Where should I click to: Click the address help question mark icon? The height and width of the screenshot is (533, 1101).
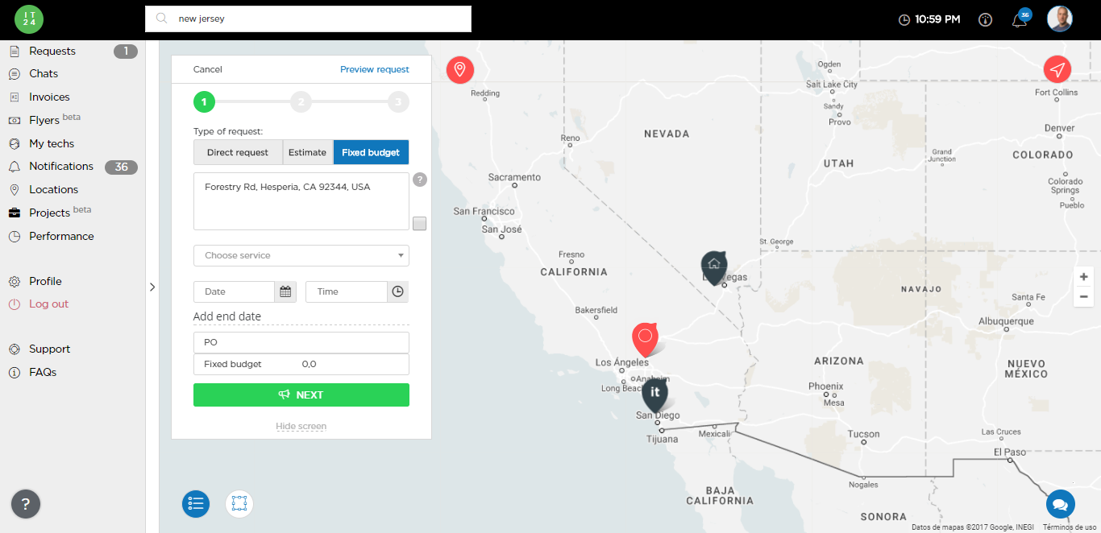[420, 180]
